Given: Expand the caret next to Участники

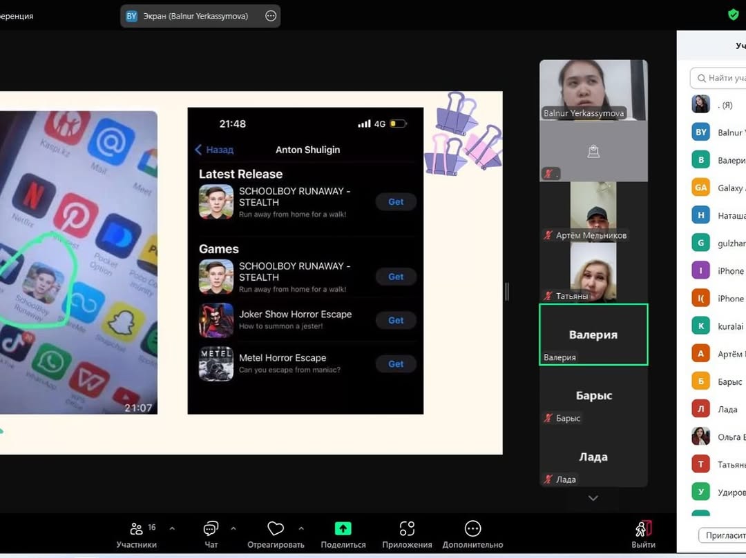Looking at the screenshot, I should click(172, 528).
